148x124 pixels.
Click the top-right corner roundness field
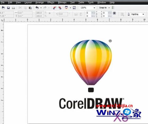[105, 13]
